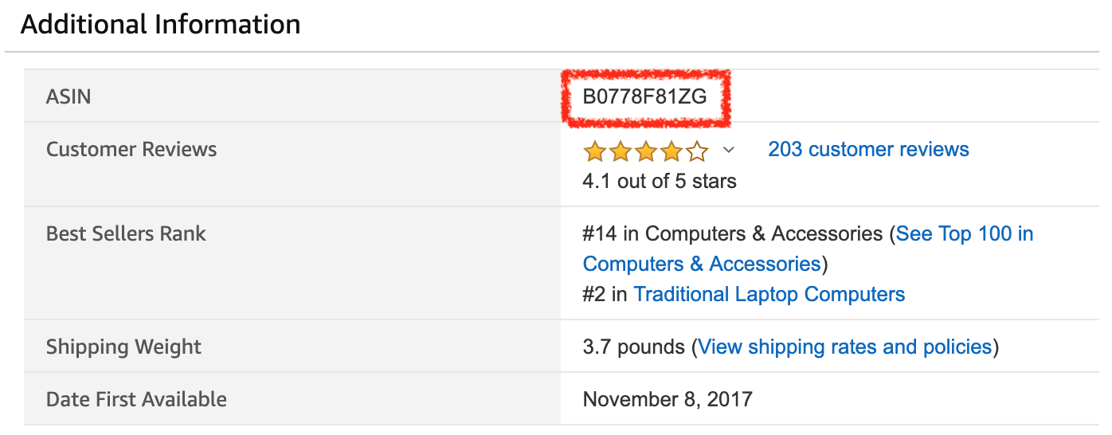
Task: Click the 3.7 pounds weight value
Action: click(x=634, y=347)
